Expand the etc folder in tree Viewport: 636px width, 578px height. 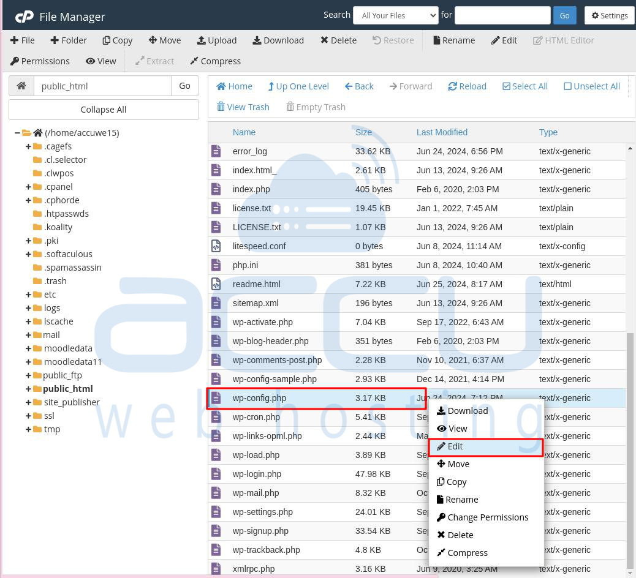coord(28,295)
